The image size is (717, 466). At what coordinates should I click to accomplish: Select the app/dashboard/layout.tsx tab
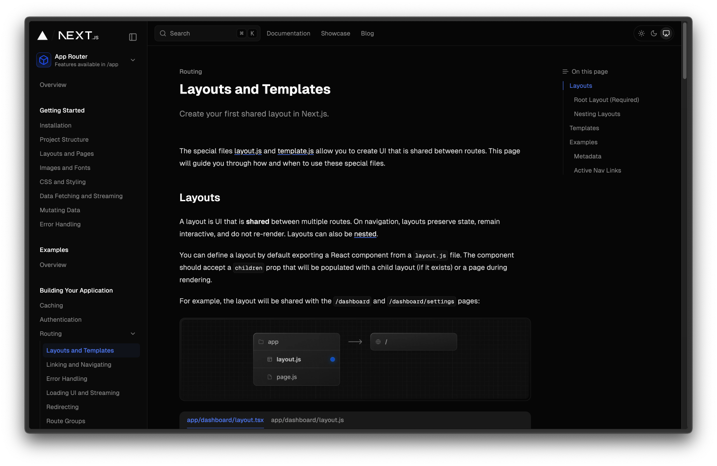tap(225, 420)
